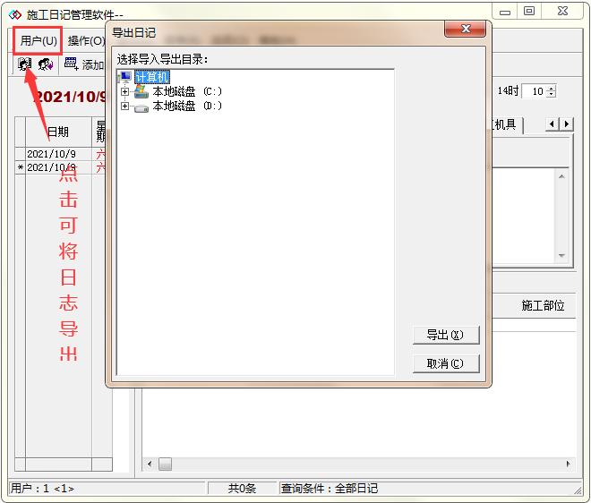Select 本地磁盘 (C:) tree entry
The height and width of the screenshot is (503, 591).
pos(187,91)
